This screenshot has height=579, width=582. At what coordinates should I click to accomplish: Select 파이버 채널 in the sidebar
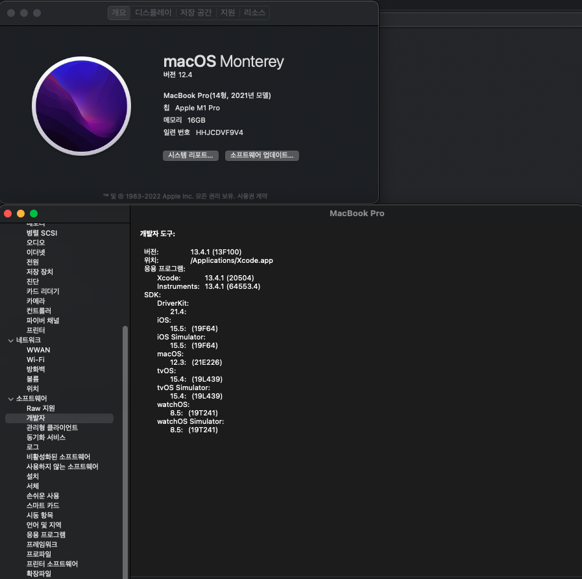43,320
